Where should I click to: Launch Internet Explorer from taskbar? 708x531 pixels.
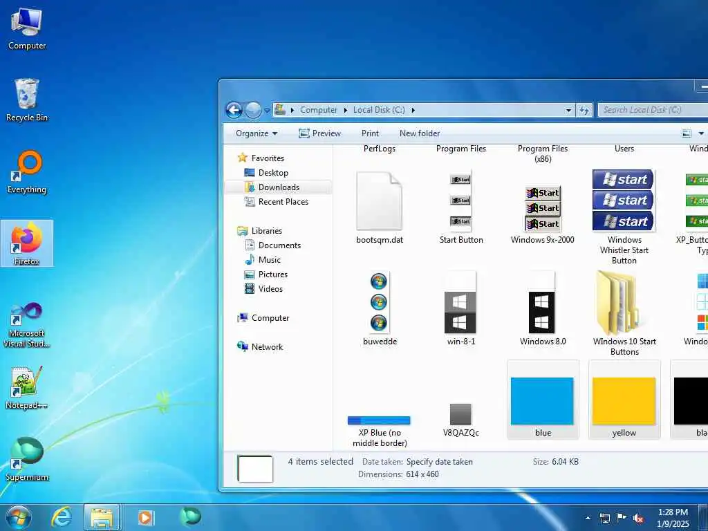click(x=61, y=517)
